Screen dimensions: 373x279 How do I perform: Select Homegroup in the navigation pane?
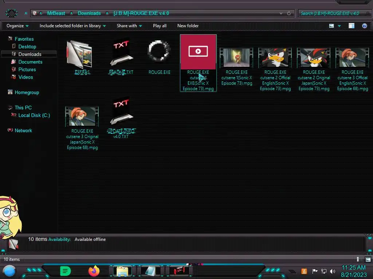pyautogui.click(x=27, y=92)
